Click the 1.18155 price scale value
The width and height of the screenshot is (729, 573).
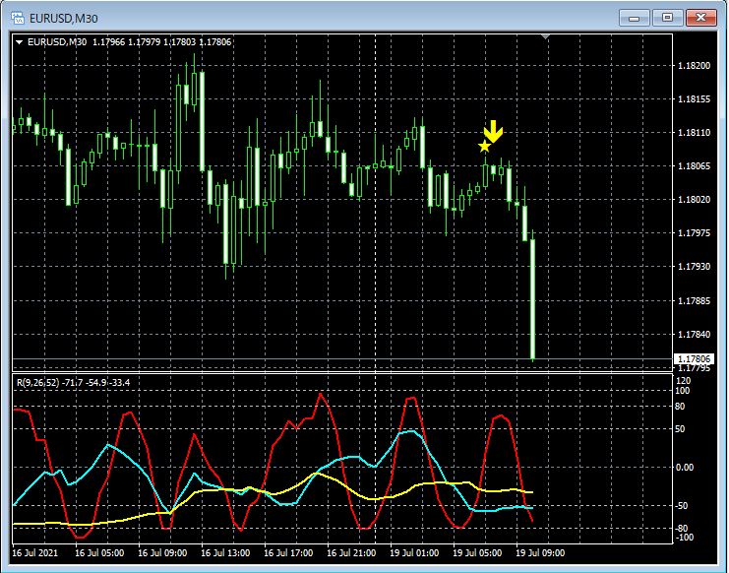695,99
